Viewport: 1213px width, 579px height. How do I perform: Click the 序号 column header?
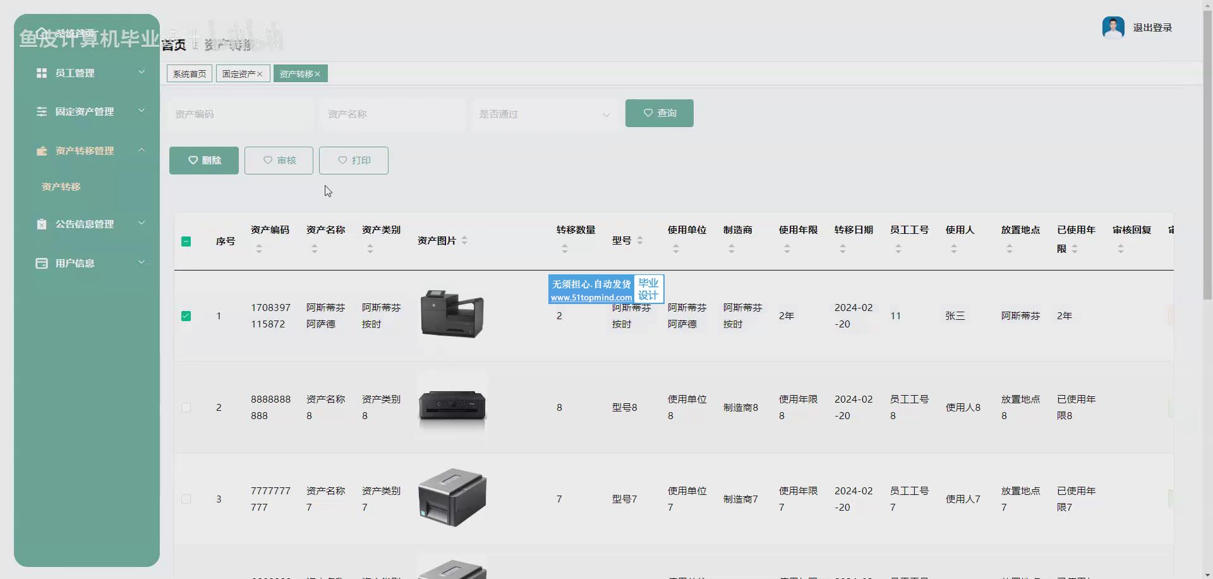pos(226,241)
